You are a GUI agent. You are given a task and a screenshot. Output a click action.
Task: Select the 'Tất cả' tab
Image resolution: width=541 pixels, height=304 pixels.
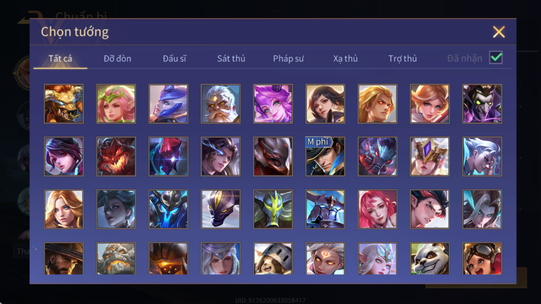pyautogui.click(x=60, y=59)
